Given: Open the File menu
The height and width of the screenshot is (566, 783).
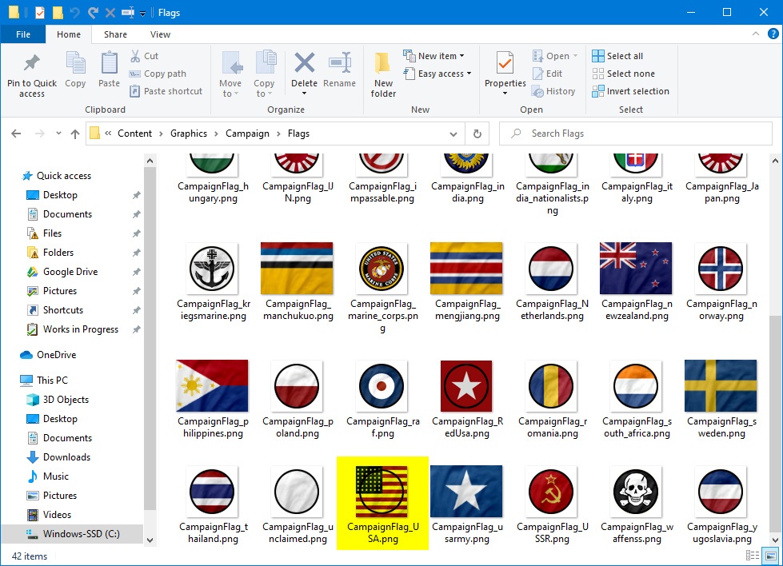Looking at the screenshot, I should [23, 34].
